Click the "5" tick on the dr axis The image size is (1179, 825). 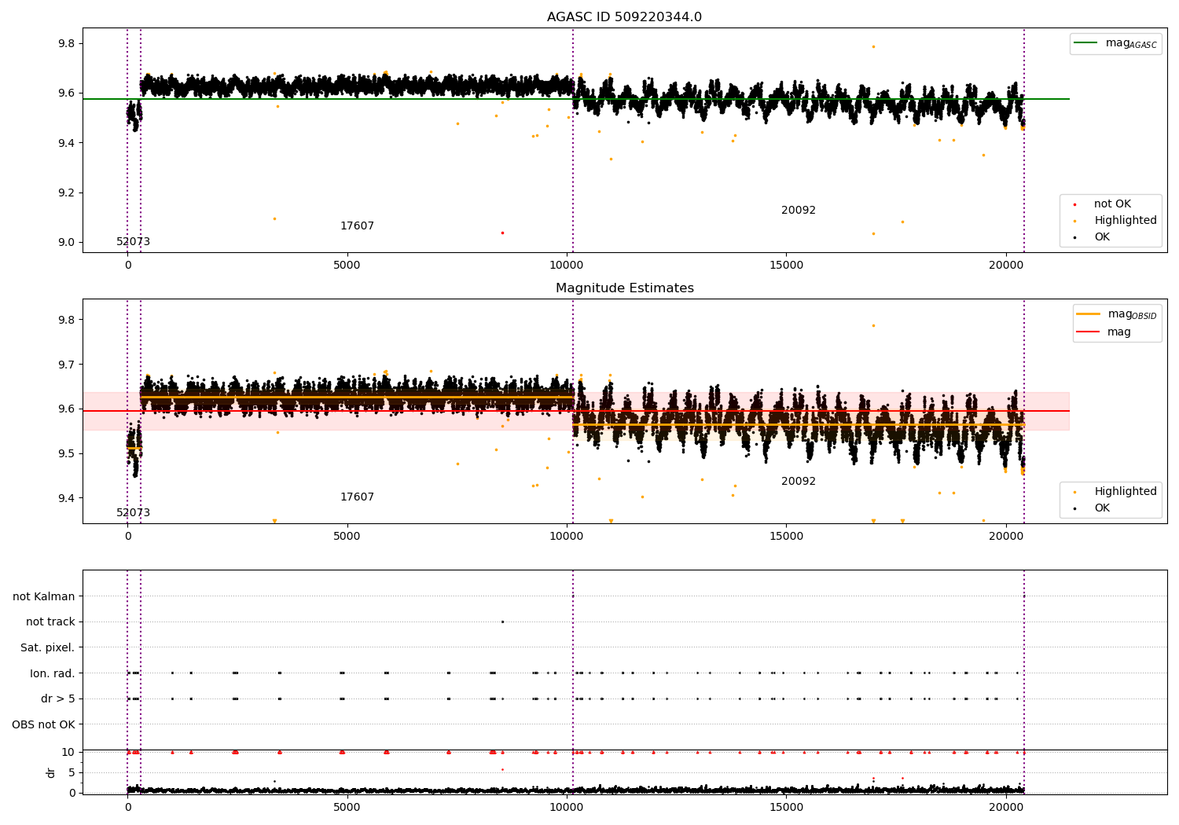pyautogui.click(x=72, y=772)
